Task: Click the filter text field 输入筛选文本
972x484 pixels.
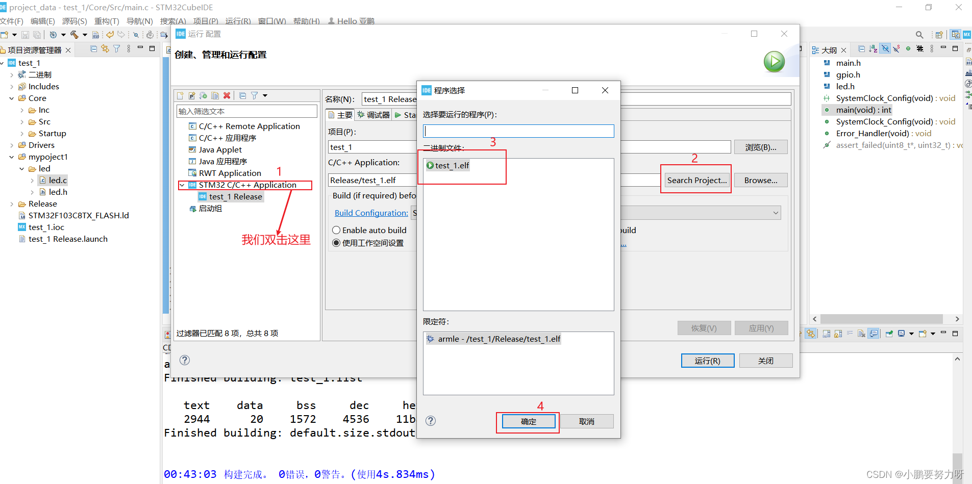Action: click(247, 111)
